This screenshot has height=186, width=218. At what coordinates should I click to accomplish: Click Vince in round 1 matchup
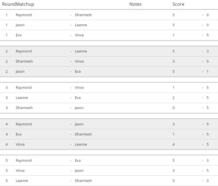tap(79, 35)
